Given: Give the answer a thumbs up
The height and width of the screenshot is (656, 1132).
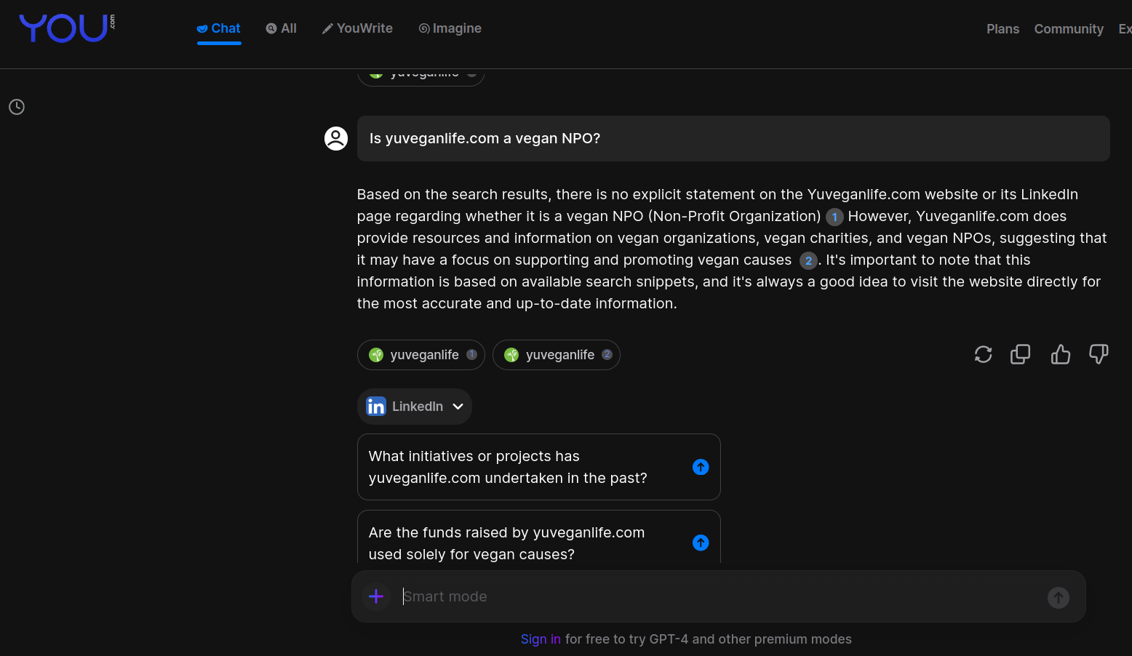Looking at the screenshot, I should coord(1061,354).
